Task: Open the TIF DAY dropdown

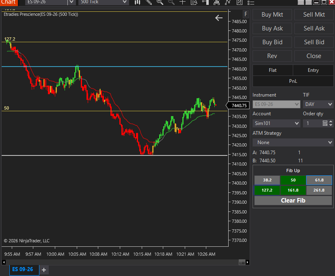Action: click(x=318, y=104)
